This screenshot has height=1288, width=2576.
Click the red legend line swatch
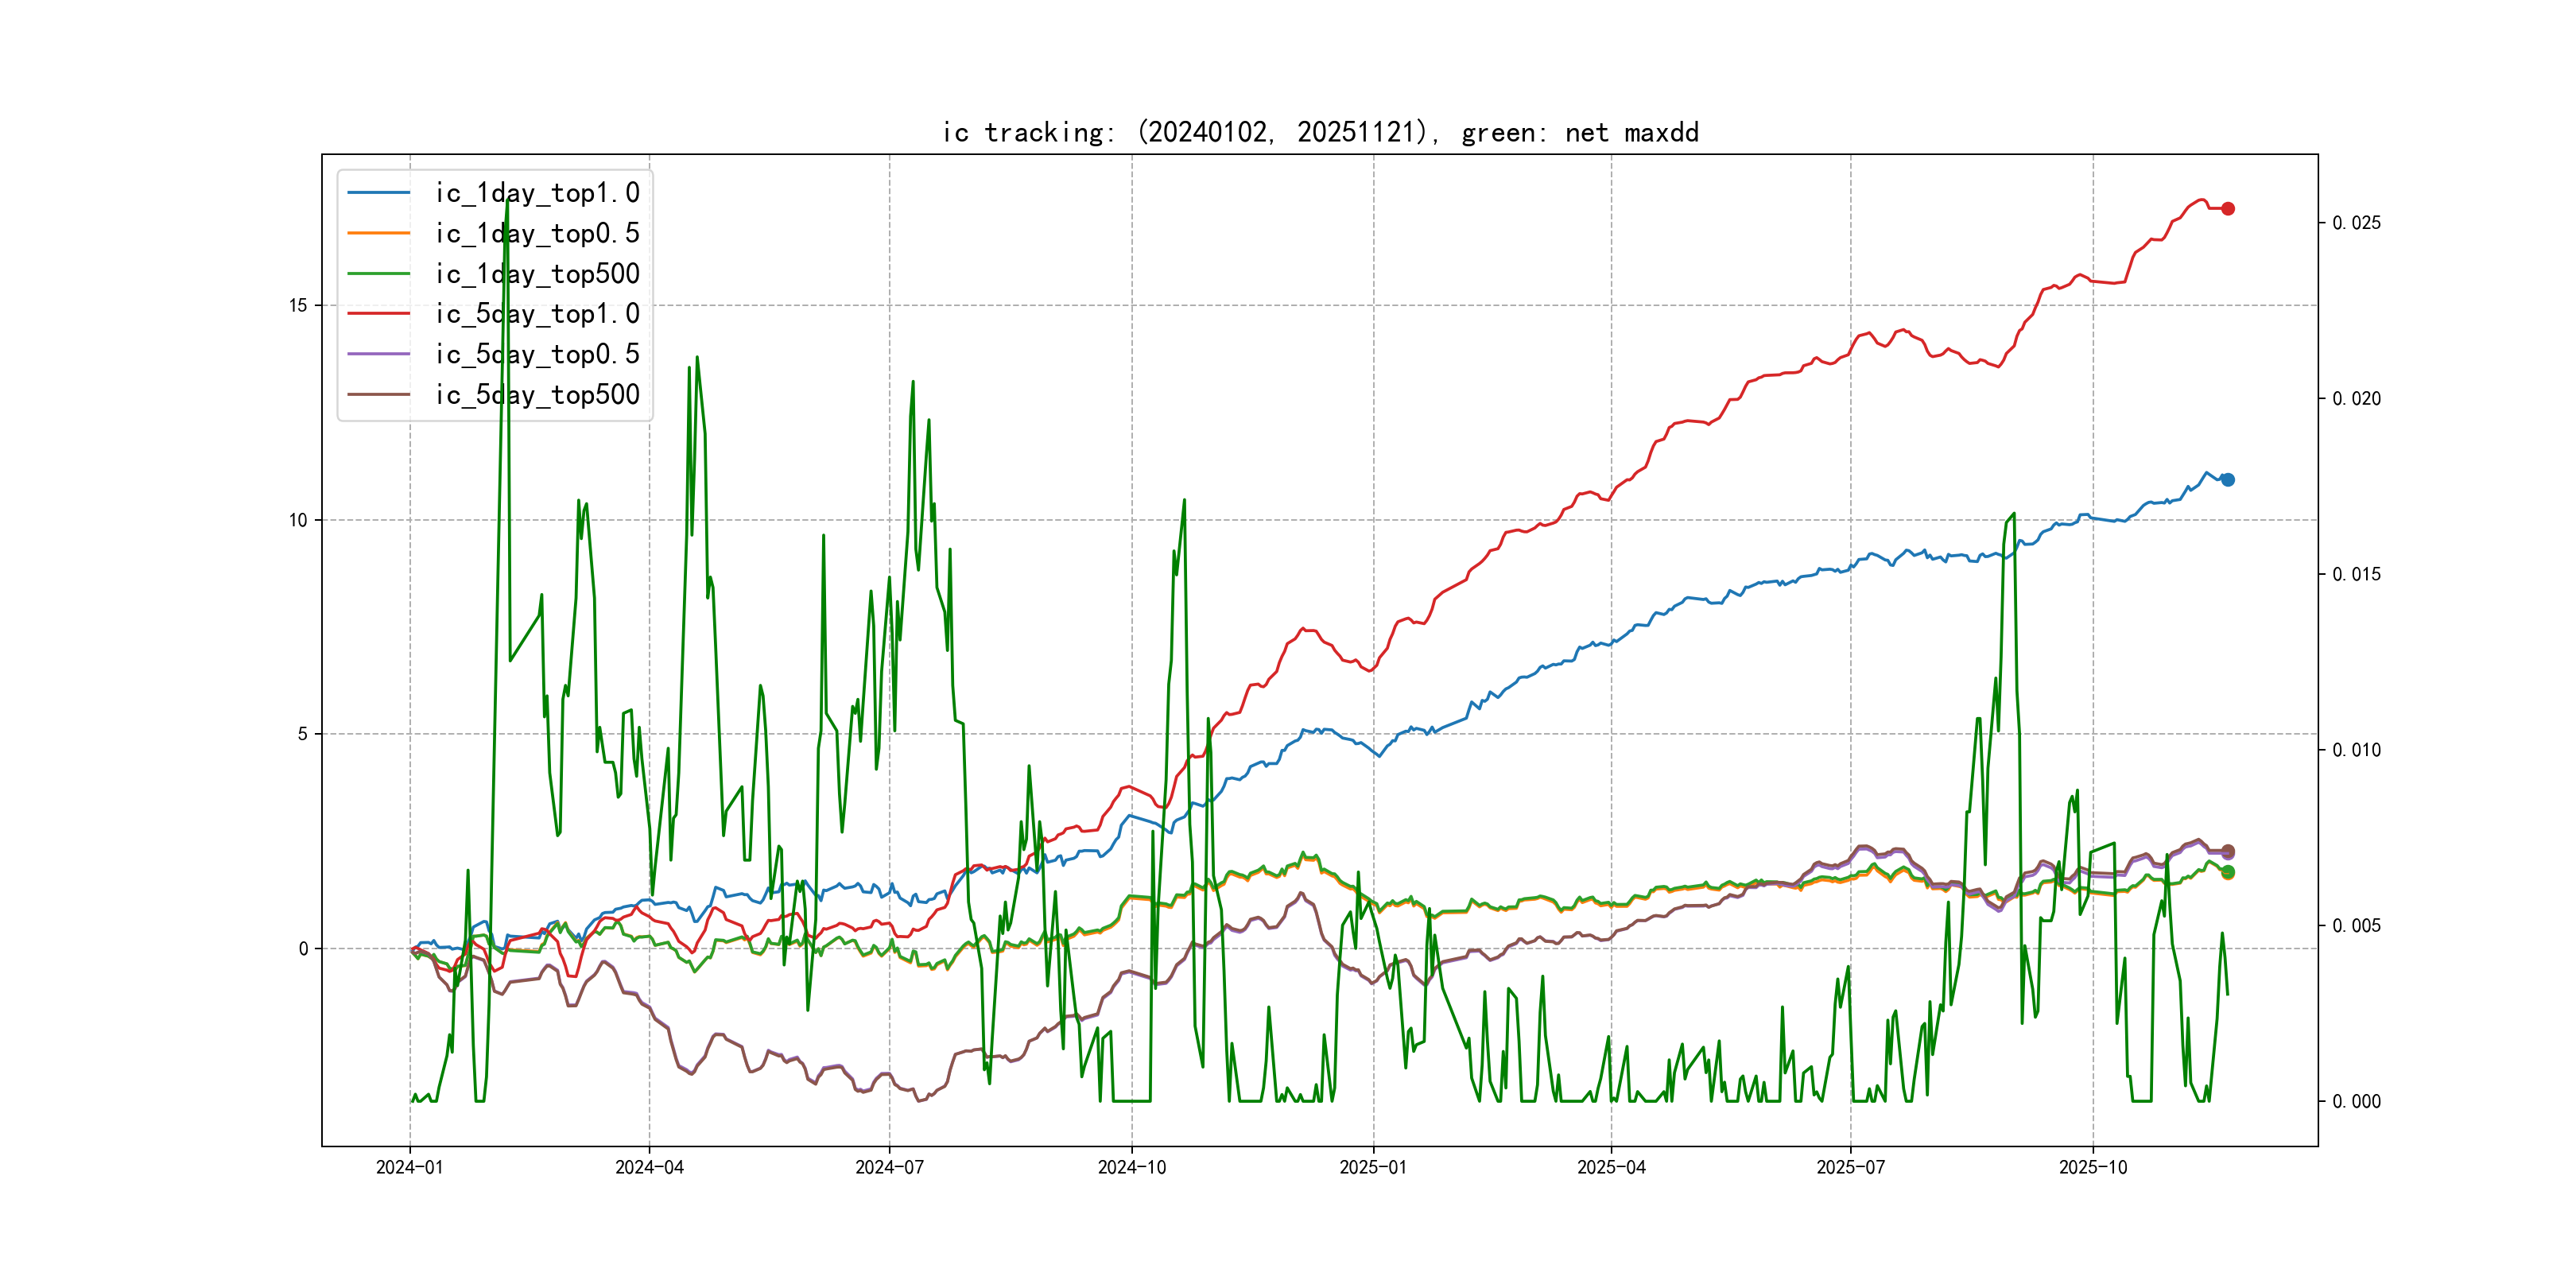(379, 314)
